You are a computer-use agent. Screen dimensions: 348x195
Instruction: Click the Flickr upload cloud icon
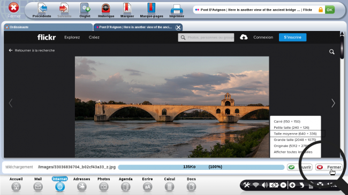(244, 37)
